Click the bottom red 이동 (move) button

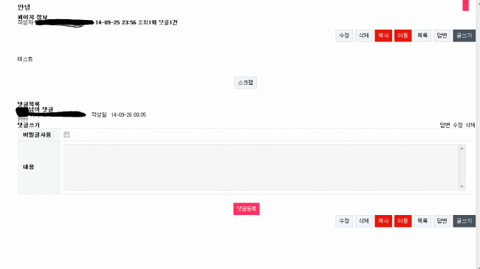[x=403, y=221]
